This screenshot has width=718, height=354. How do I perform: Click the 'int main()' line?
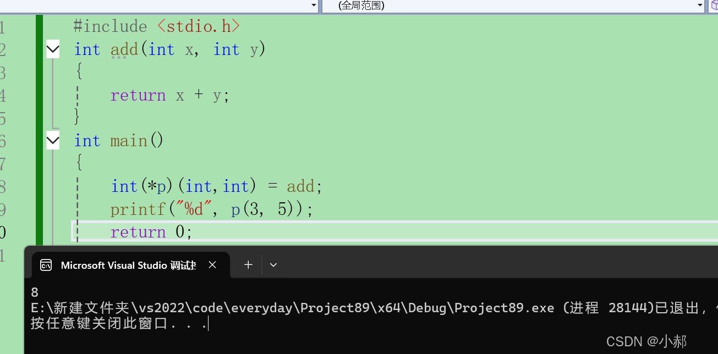(x=119, y=141)
